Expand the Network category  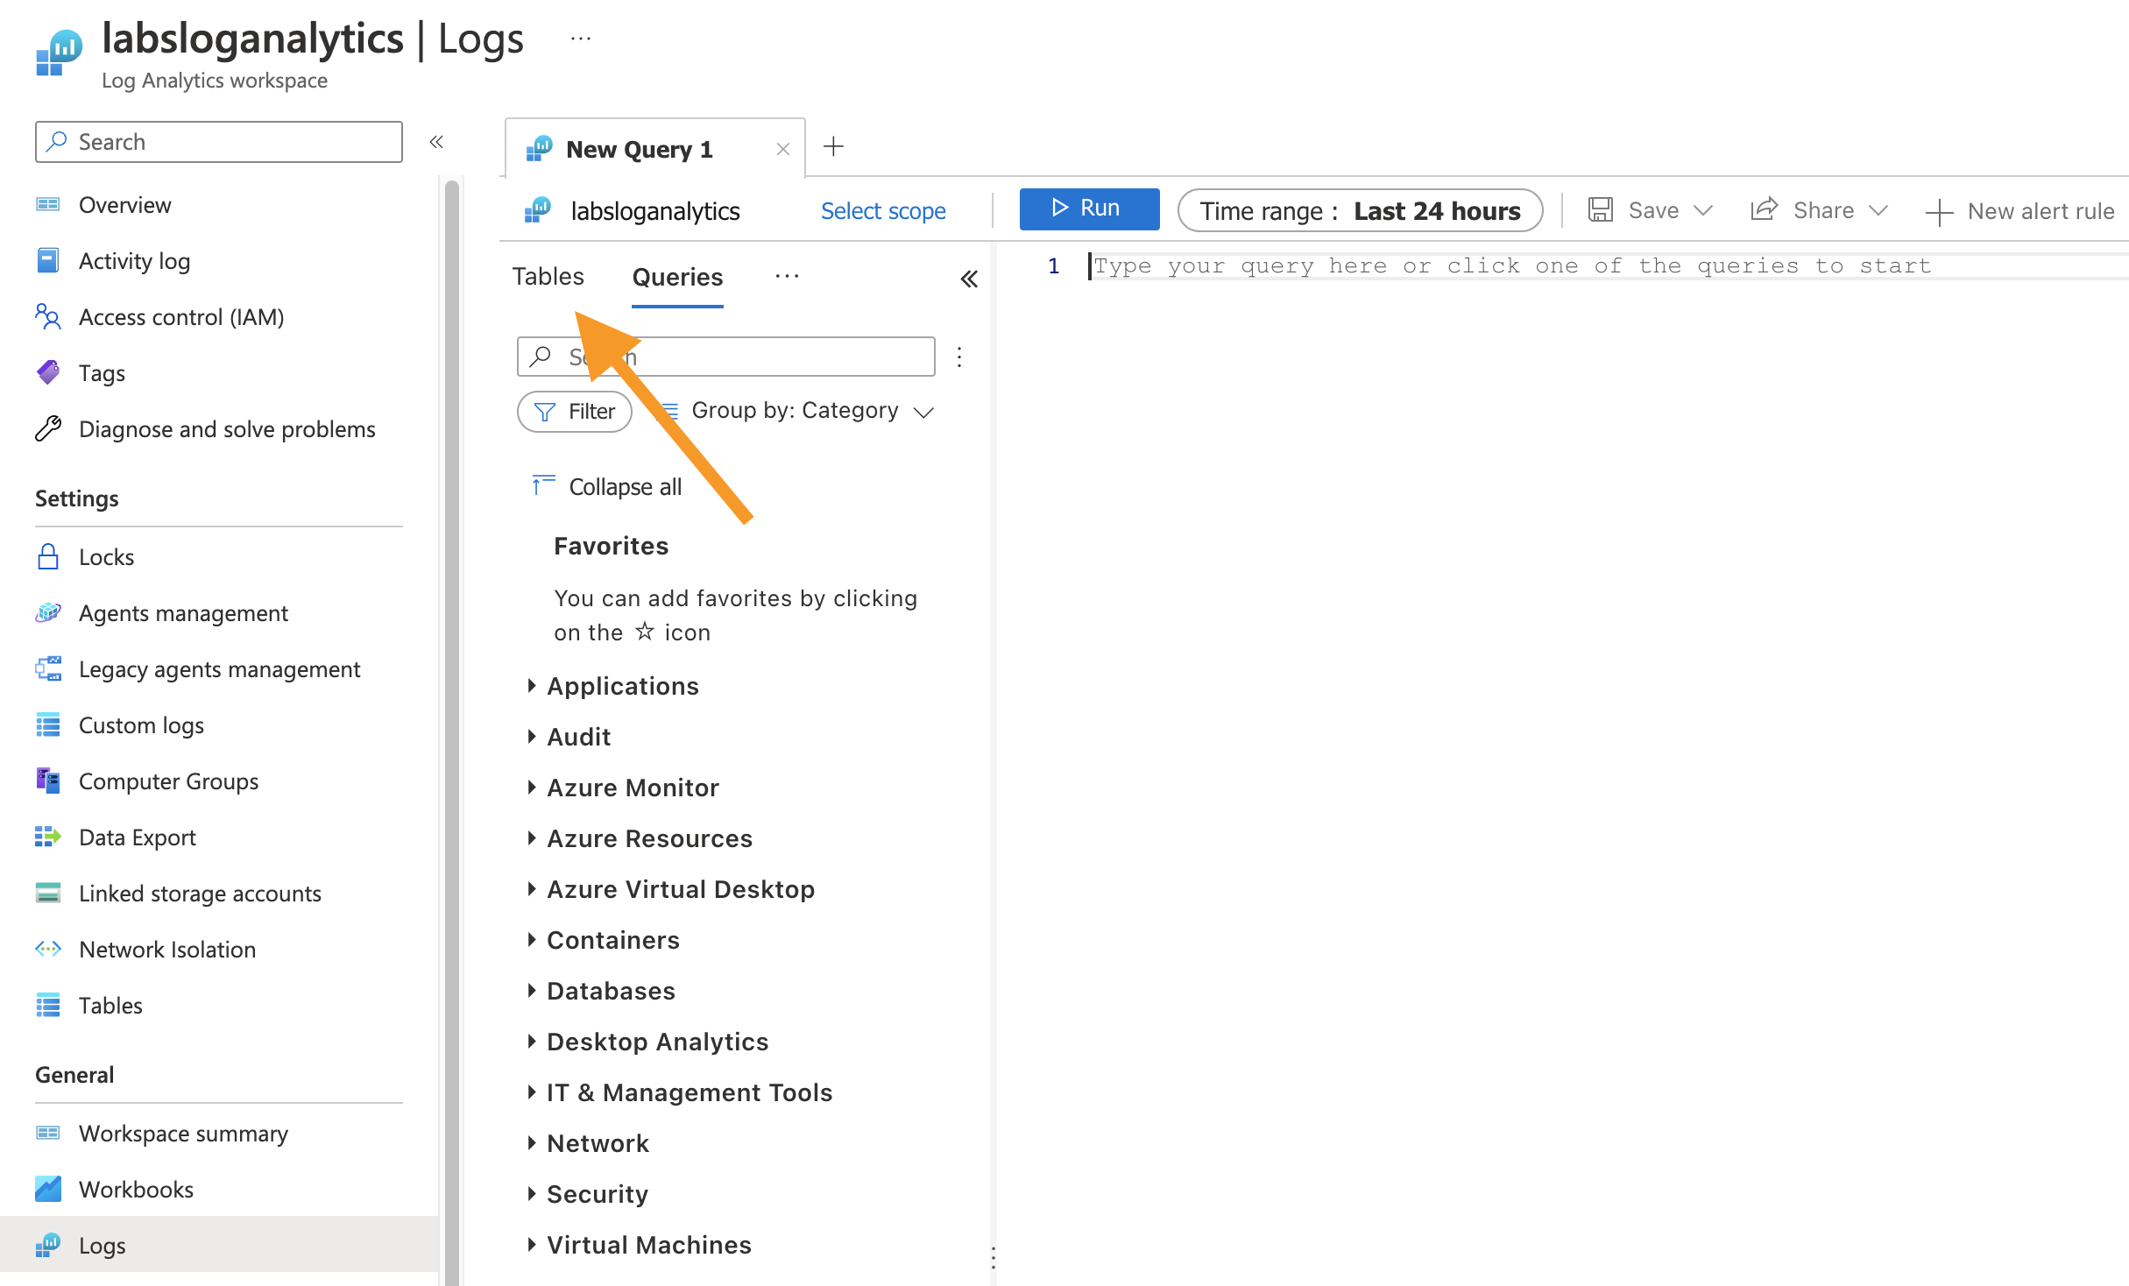click(x=532, y=1143)
